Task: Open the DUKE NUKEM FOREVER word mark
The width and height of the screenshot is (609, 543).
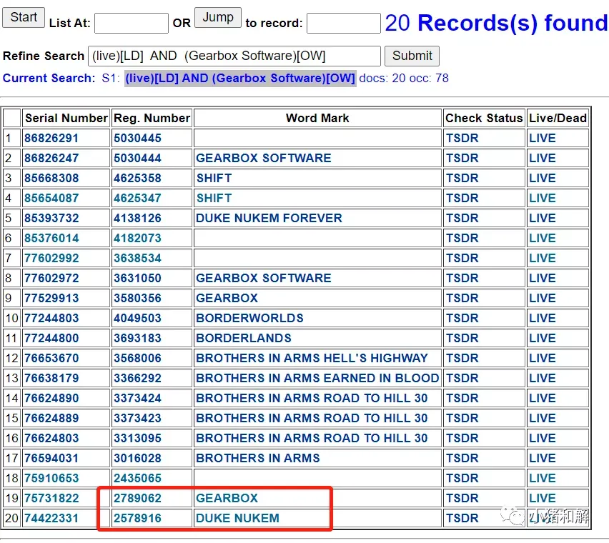Action: (x=269, y=218)
